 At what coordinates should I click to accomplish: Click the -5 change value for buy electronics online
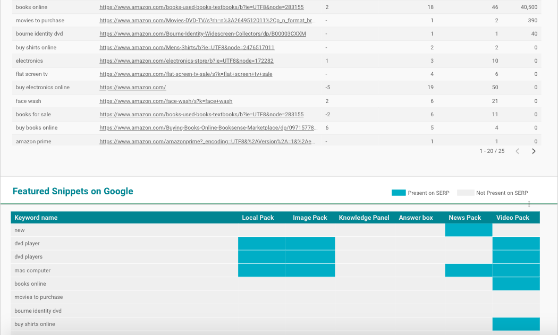pyautogui.click(x=328, y=88)
